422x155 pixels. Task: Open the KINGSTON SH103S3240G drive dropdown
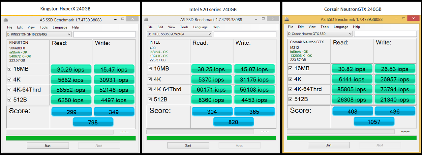pos(39,34)
